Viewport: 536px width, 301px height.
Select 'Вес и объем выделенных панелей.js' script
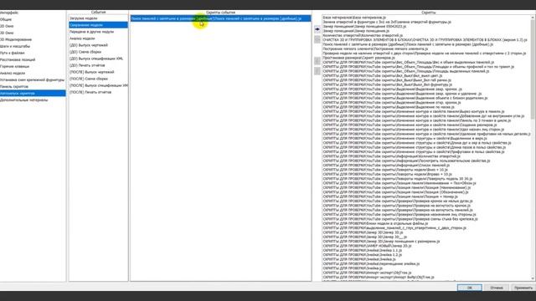[409, 62]
